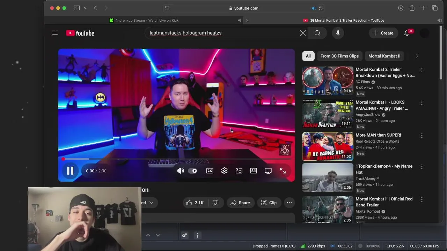Image resolution: width=447 pixels, height=251 pixels.
Task: Click the youtube.com address bar
Action: pos(244,8)
